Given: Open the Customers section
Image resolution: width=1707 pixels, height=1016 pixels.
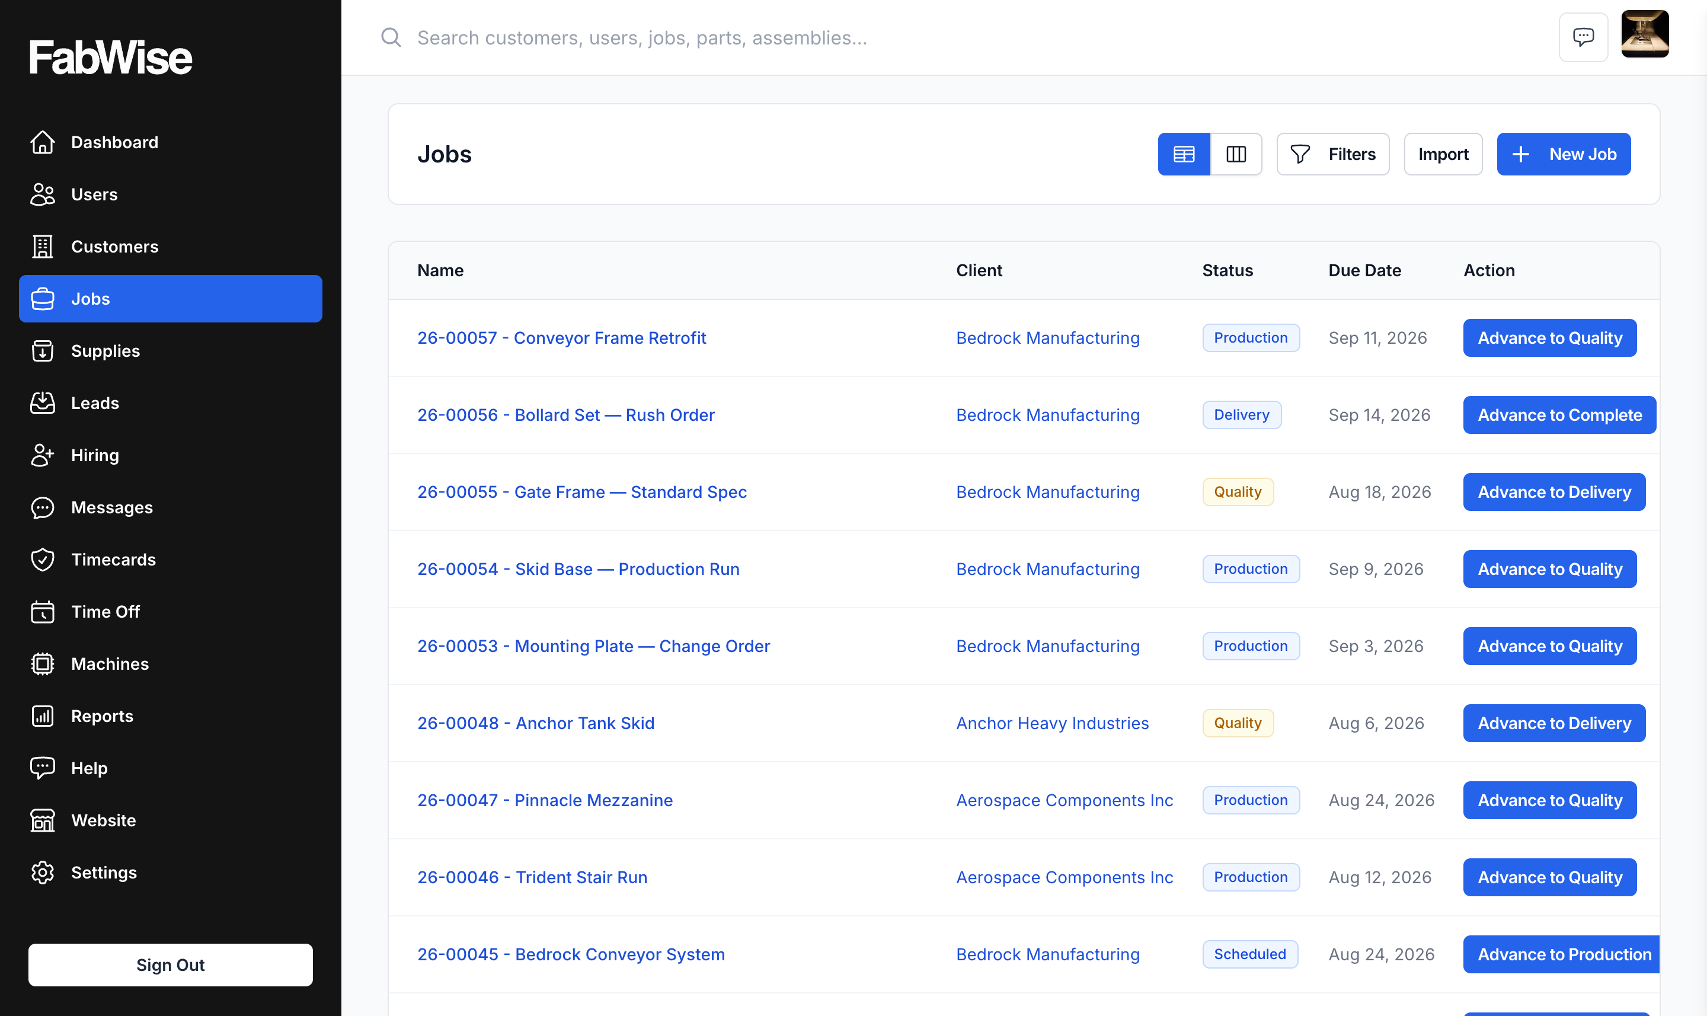Looking at the screenshot, I should point(171,247).
